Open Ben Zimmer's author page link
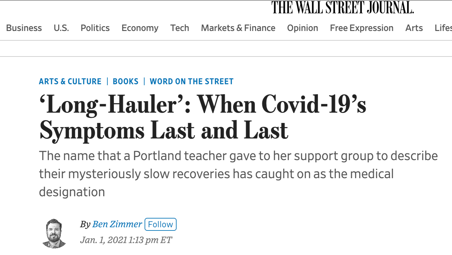 [x=117, y=224]
